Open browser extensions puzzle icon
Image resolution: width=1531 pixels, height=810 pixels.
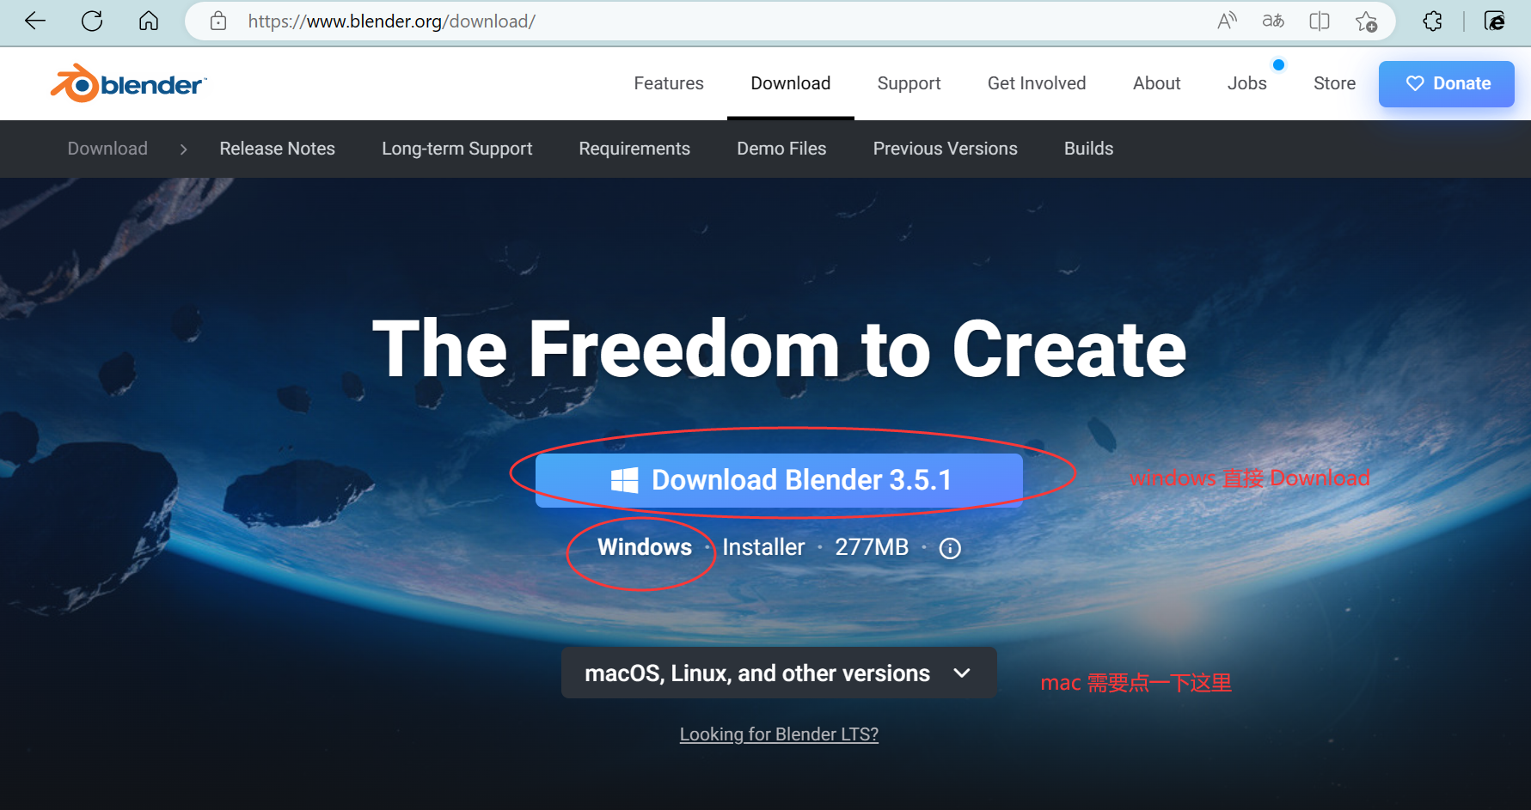click(1432, 21)
